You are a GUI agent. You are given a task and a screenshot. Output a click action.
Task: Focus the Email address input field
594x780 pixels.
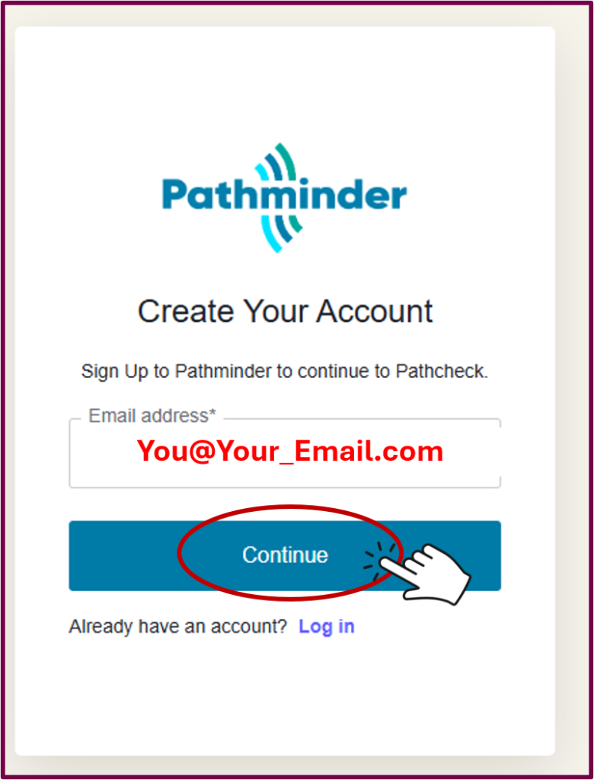pyautogui.click(x=285, y=453)
